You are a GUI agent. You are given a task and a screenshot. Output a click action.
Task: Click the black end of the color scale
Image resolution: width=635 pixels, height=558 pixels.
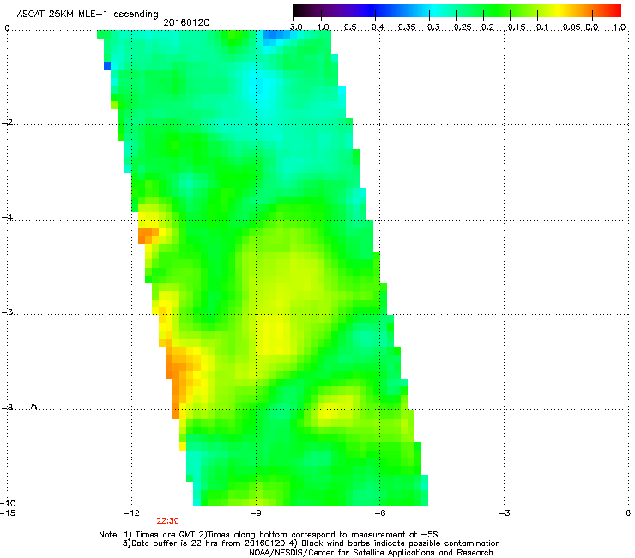click(x=297, y=10)
